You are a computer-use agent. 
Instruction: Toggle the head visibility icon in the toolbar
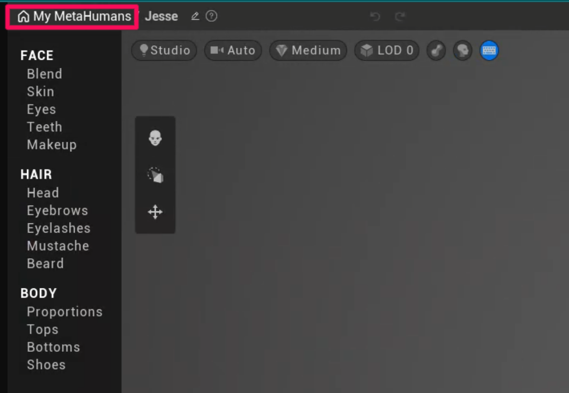pyautogui.click(x=462, y=51)
